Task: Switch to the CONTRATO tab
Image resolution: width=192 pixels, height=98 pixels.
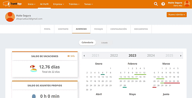Action: point(63,29)
